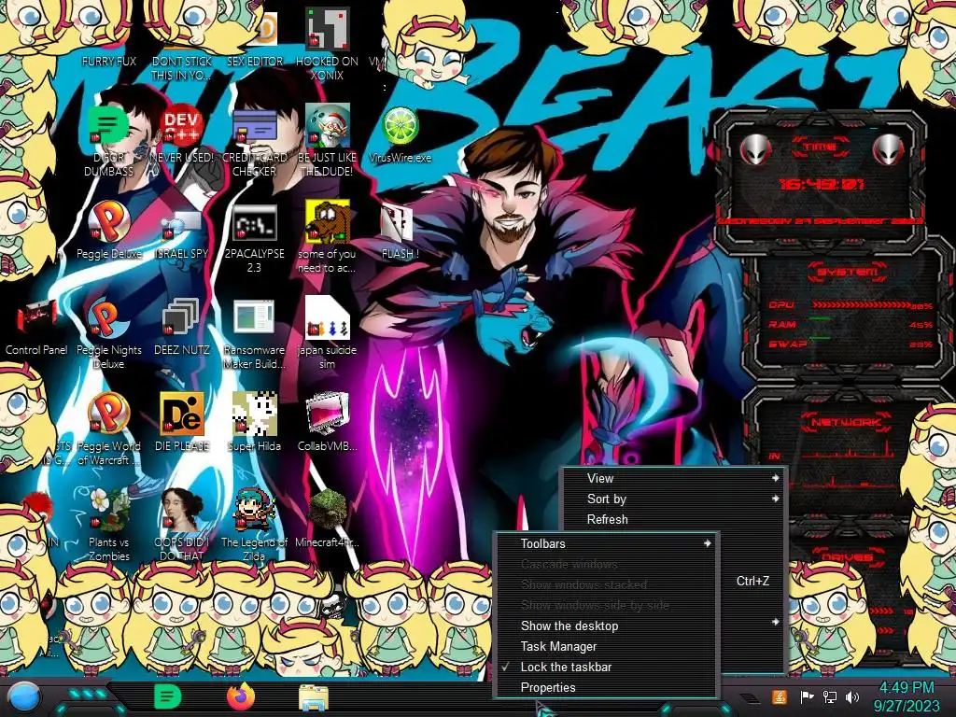Open the volume speaker tray icon

point(852,696)
